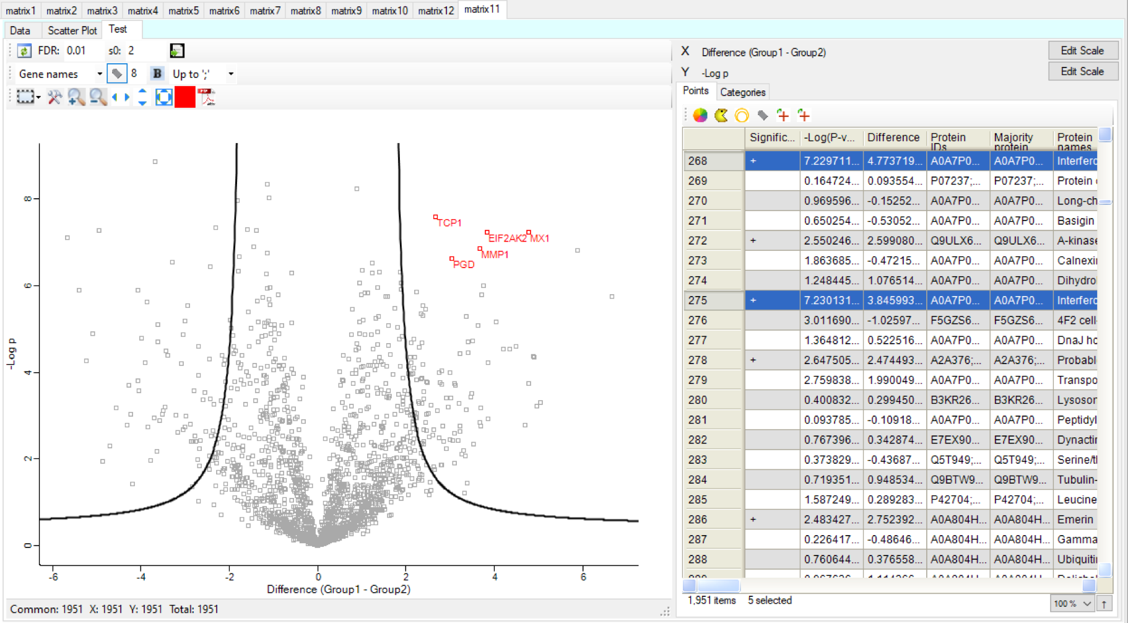Open the hammer and wrench settings tool
This screenshot has height=623, width=1128.
[x=54, y=97]
